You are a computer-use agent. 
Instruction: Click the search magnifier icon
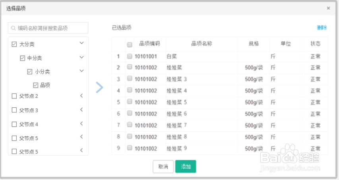(x=14, y=28)
